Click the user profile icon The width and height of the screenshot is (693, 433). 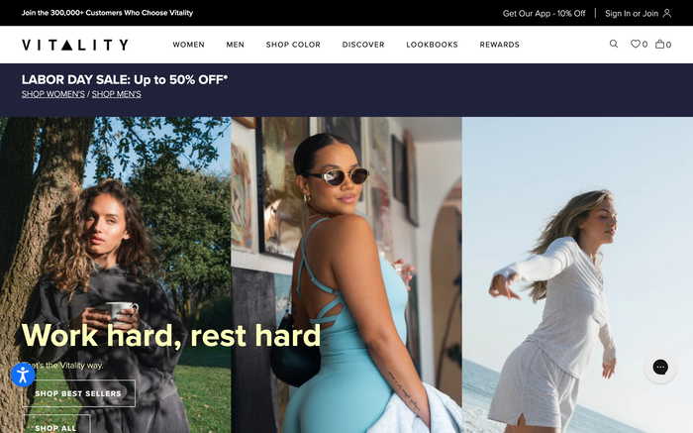(x=667, y=13)
